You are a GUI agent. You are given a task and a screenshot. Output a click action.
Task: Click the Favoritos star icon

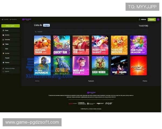[3, 40]
